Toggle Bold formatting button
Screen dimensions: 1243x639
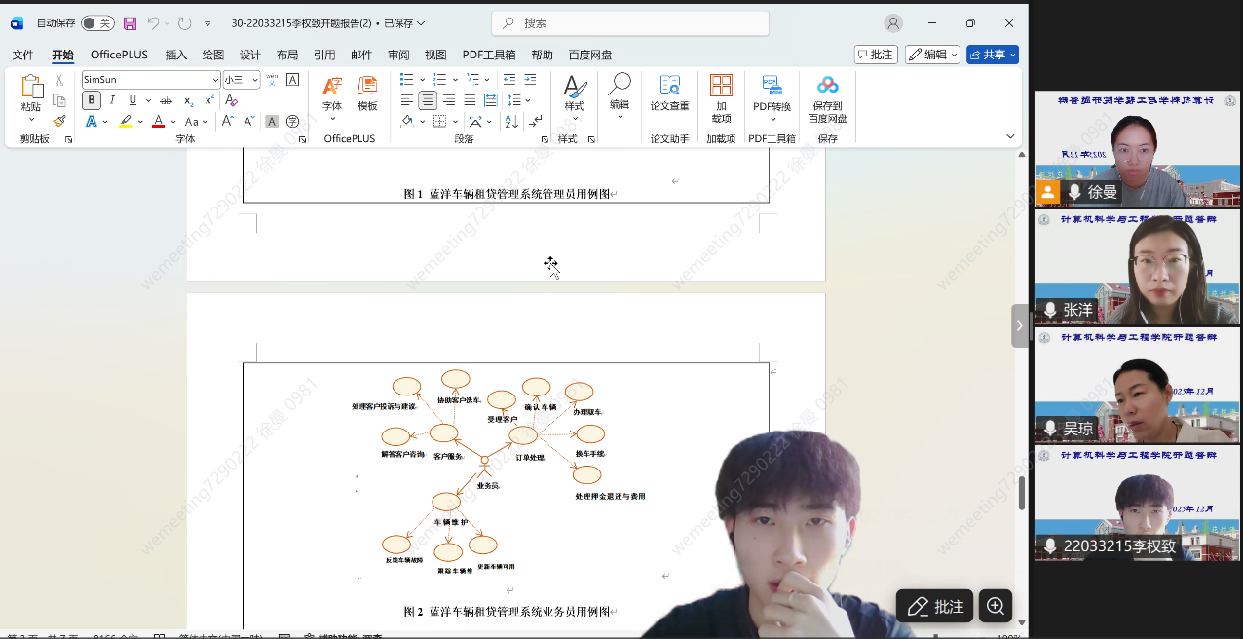92,100
